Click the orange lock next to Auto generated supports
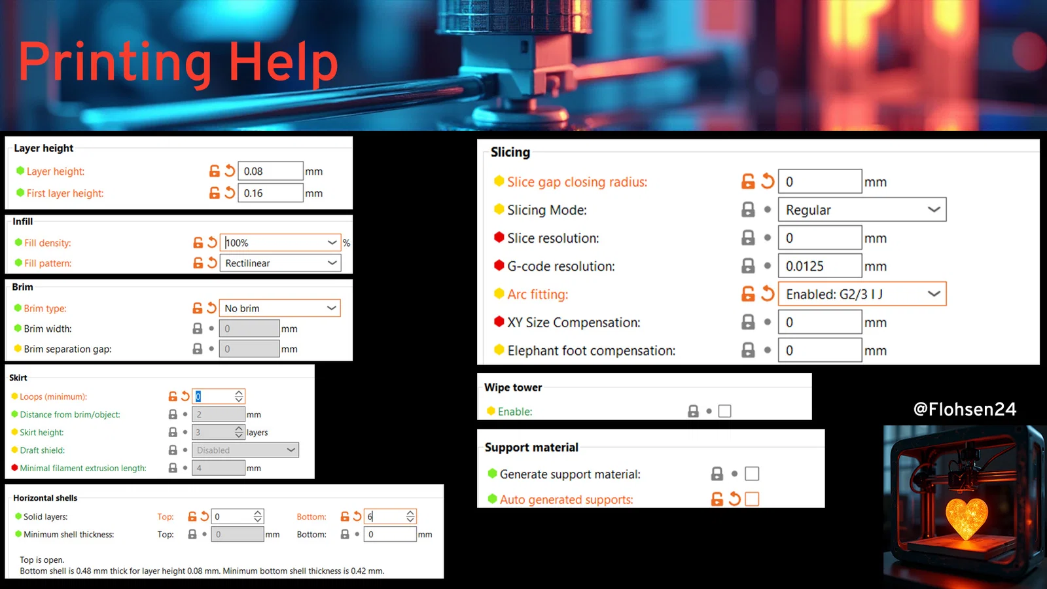The width and height of the screenshot is (1047, 589). tap(717, 499)
